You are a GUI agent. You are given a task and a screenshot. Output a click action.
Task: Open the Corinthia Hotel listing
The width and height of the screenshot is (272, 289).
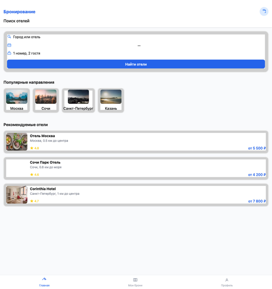(x=136, y=195)
